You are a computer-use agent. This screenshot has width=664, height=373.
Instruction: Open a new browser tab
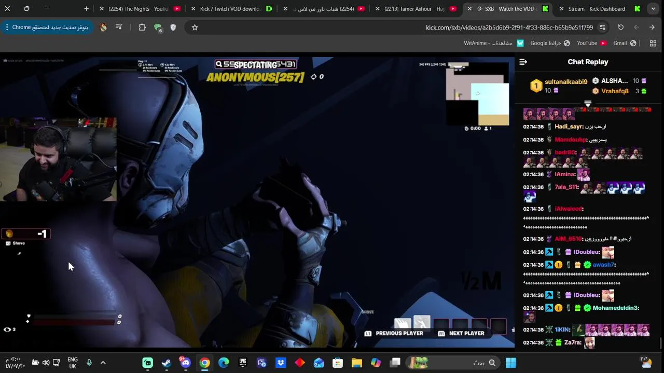point(86,9)
